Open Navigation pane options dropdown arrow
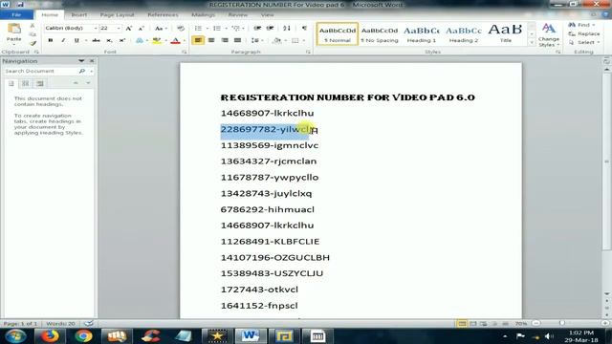The image size is (612, 344). tap(81, 61)
